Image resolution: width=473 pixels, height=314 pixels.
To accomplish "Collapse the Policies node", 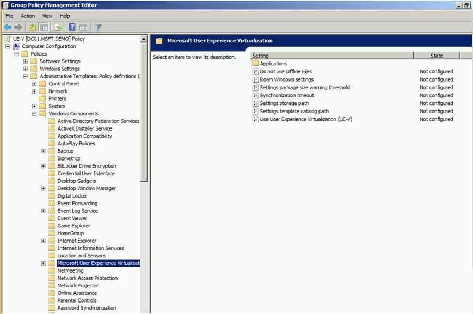I will pos(16,54).
